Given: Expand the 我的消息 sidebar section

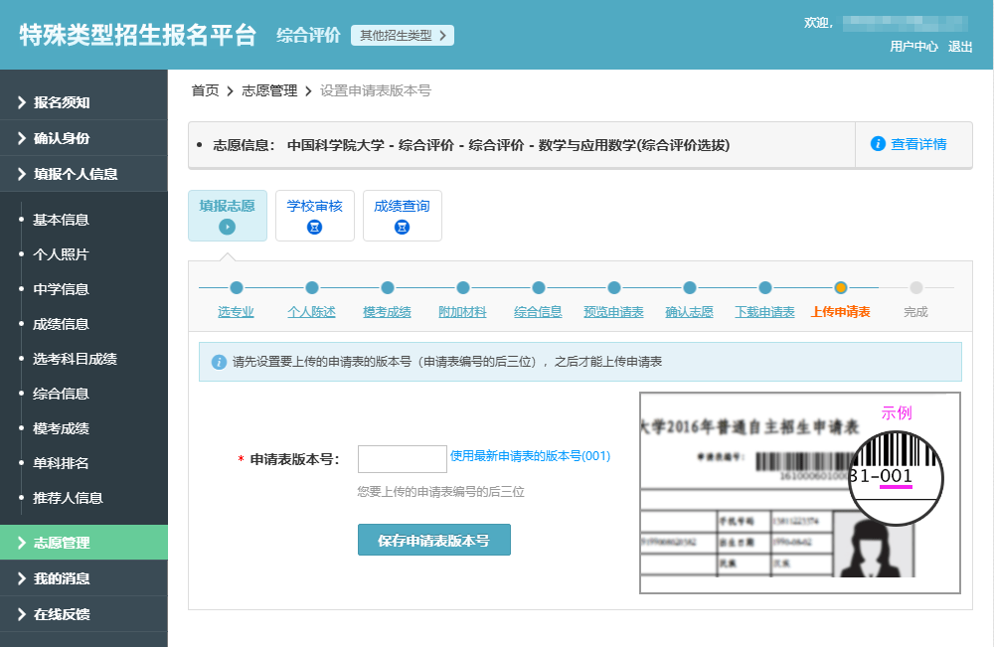Looking at the screenshot, I should click(x=60, y=577).
